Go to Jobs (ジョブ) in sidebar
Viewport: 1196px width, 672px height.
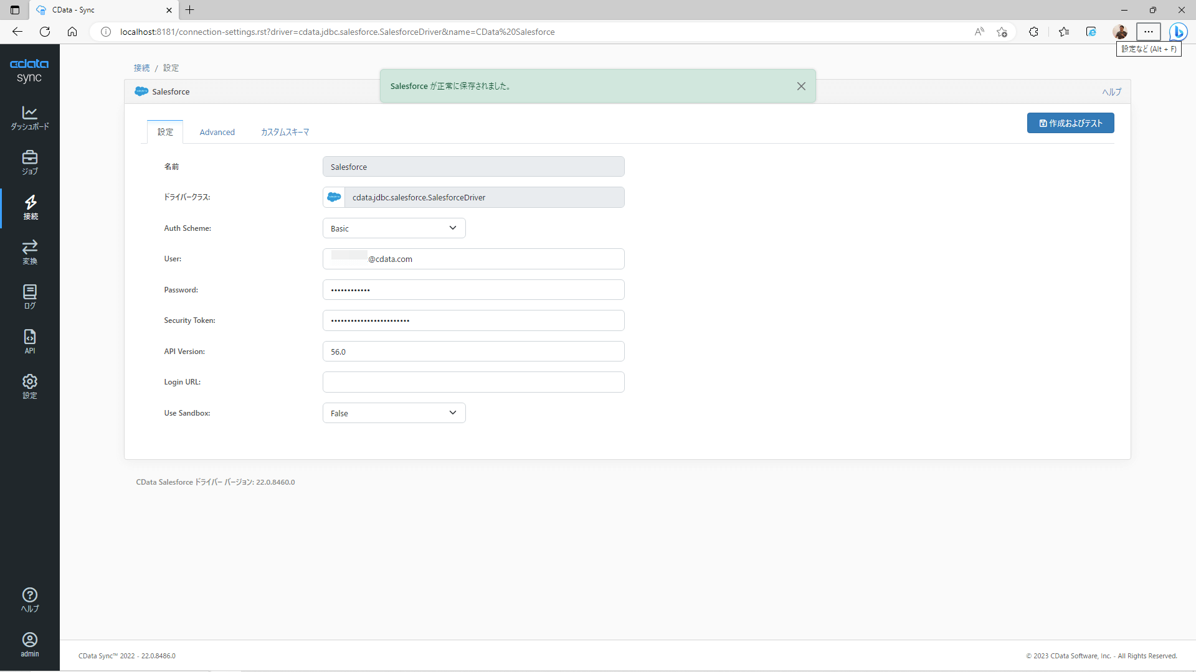pos(29,162)
